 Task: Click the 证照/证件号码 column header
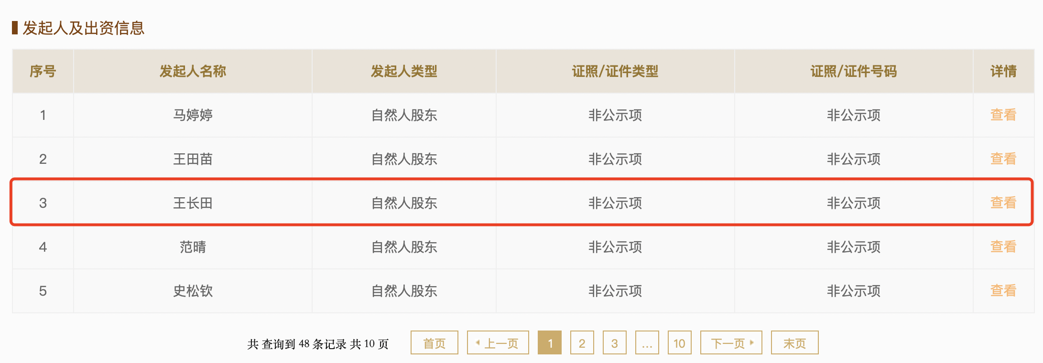point(853,71)
